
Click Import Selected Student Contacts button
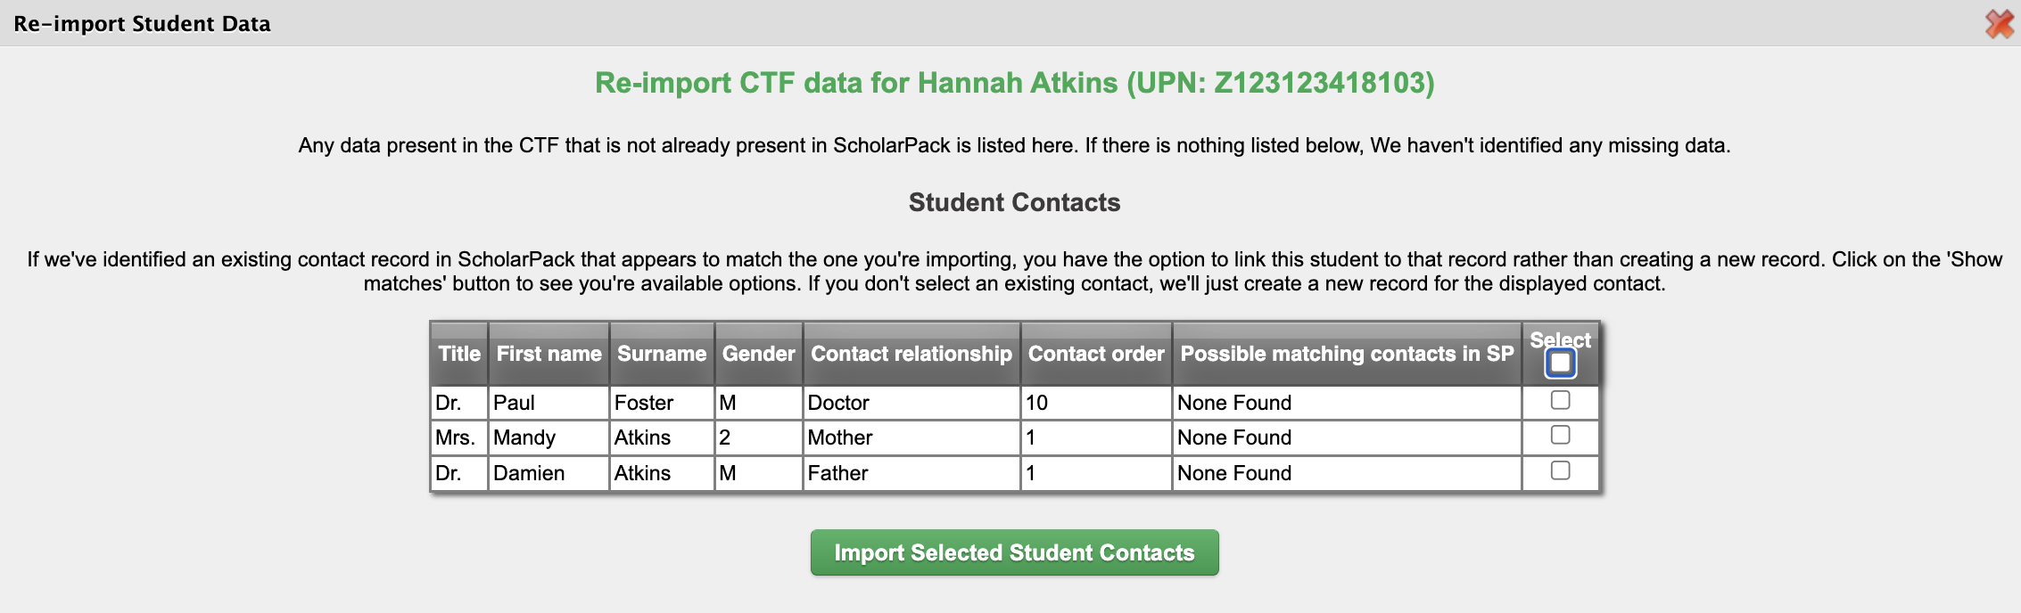[x=1014, y=552]
